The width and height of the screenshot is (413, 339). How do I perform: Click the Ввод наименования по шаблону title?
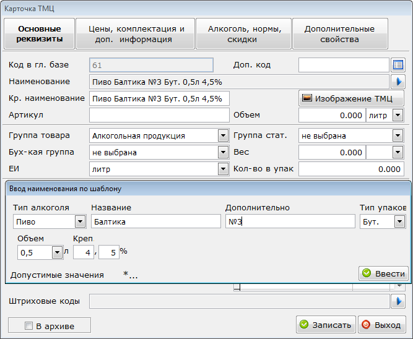65,189
